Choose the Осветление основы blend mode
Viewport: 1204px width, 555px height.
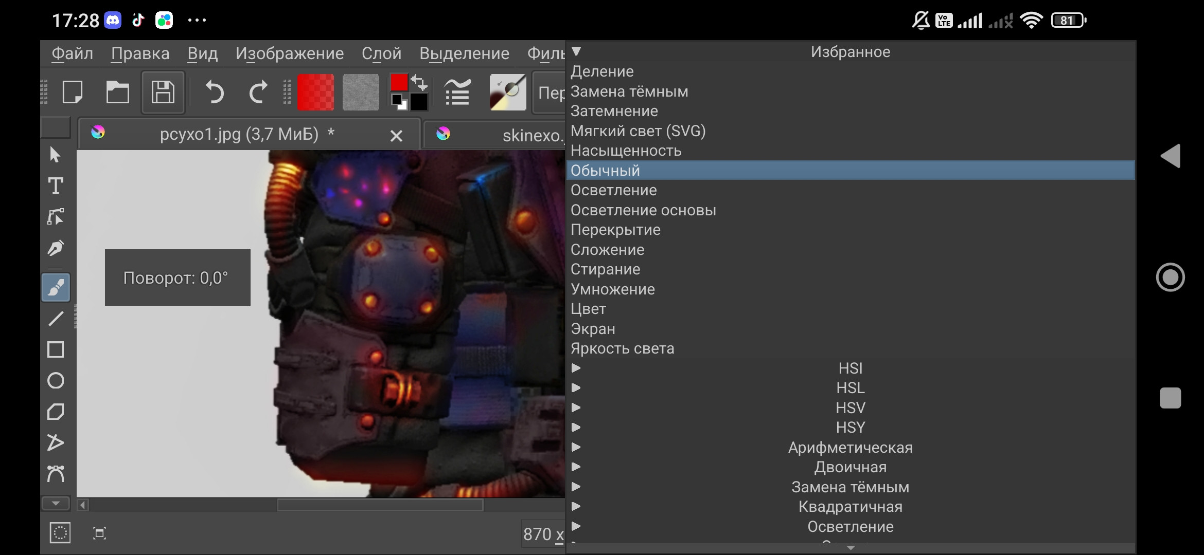(851, 210)
